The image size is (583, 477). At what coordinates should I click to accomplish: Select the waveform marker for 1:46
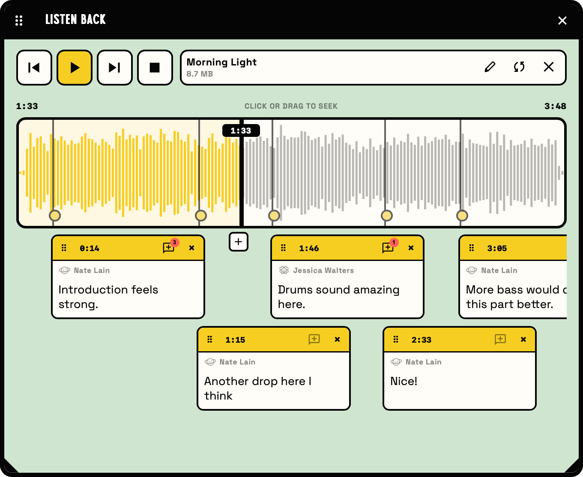274,216
